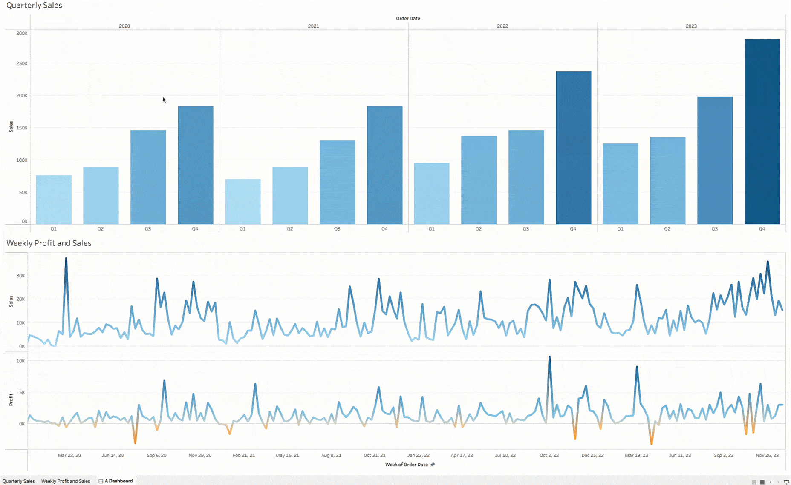Select the A Dashboard tab

pyautogui.click(x=118, y=481)
